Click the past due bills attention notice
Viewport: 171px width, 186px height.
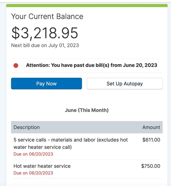(91, 65)
